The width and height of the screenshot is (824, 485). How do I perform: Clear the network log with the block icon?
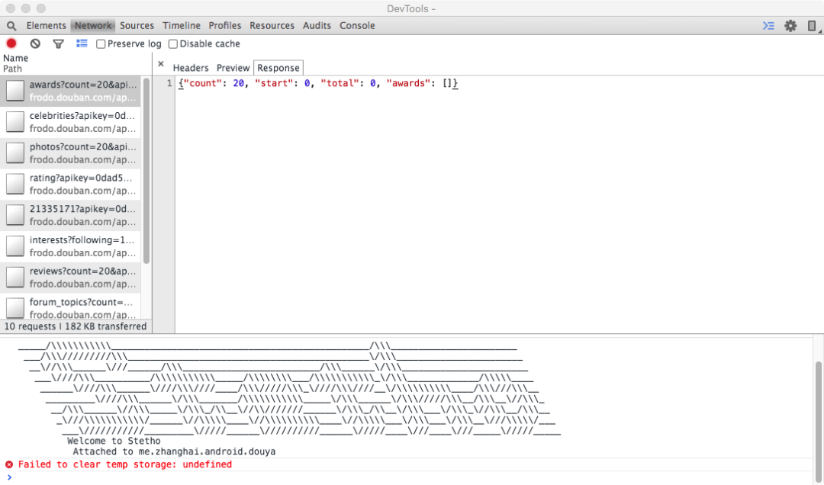pyautogui.click(x=35, y=44)
